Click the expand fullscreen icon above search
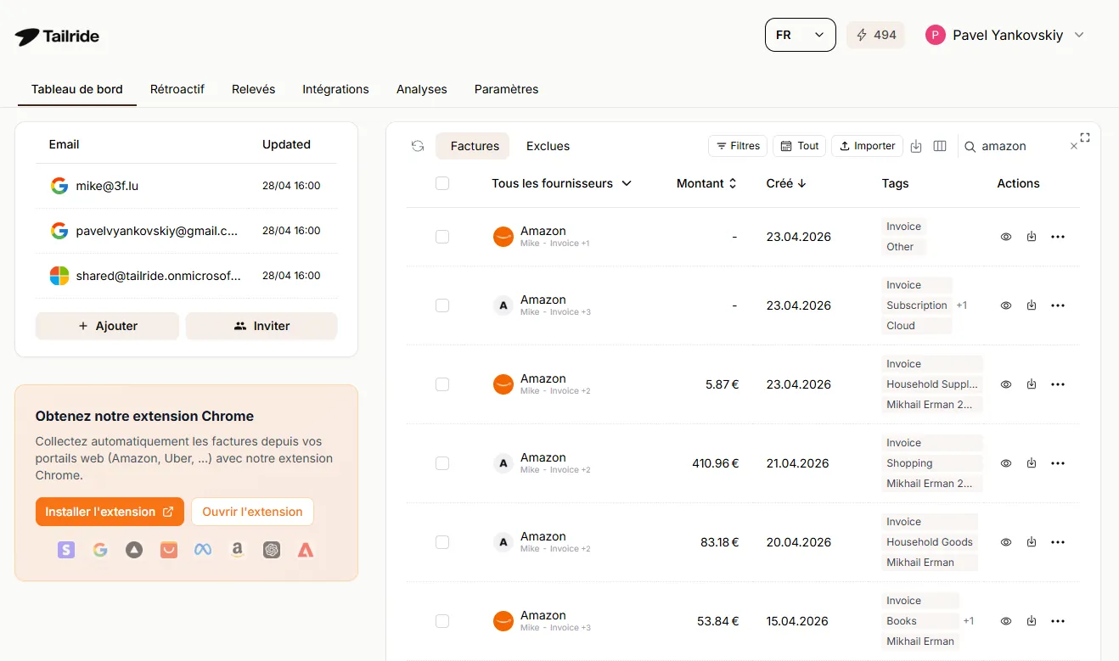 coord(1084,137)
